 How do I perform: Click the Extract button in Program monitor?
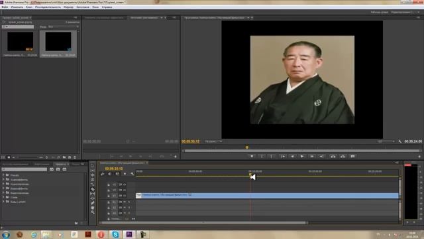tap(343, 157)
